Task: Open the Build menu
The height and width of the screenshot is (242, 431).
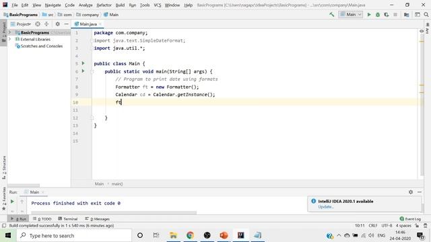Action: [x=120, y=5]
